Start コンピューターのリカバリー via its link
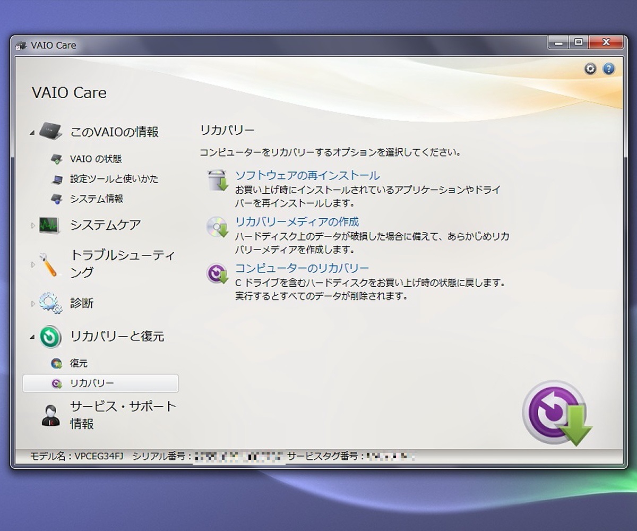The image size is (637, 531). coord(302,268)
